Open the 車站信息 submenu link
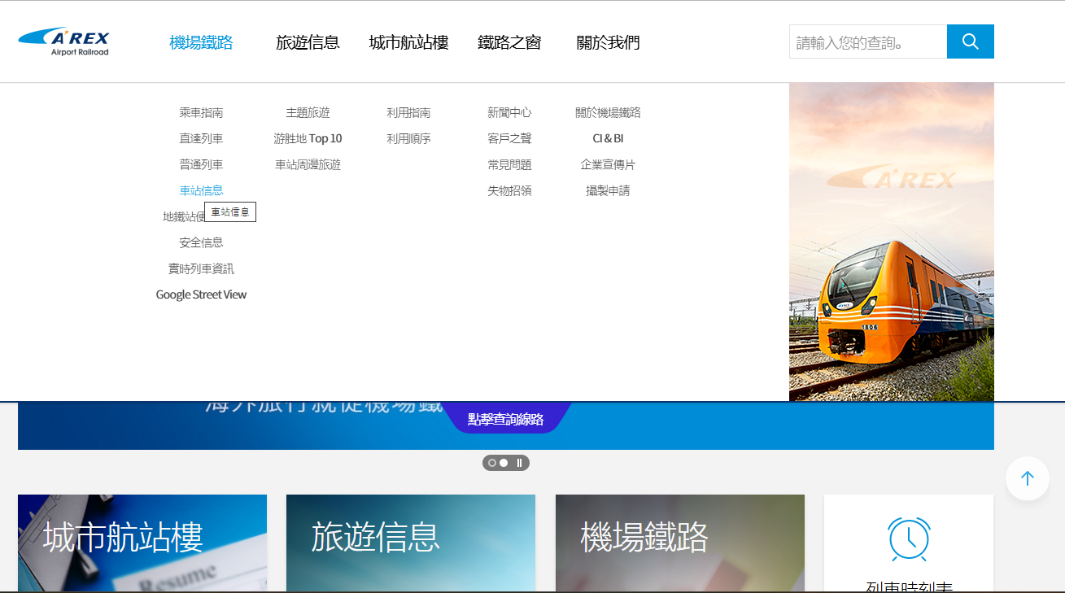The height and width of the screenshot is (593, 1065). [201, 190]
